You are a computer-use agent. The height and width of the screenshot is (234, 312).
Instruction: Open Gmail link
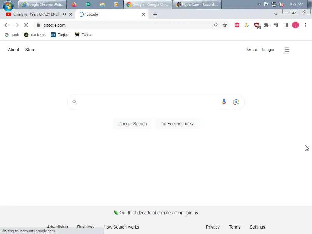coord(252,50)
